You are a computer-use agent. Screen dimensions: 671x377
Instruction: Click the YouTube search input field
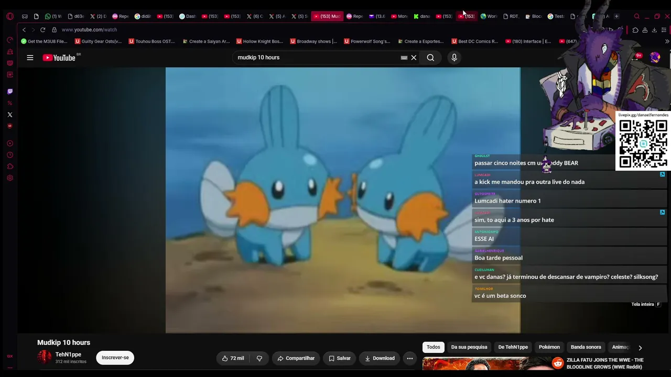point(317,58)
